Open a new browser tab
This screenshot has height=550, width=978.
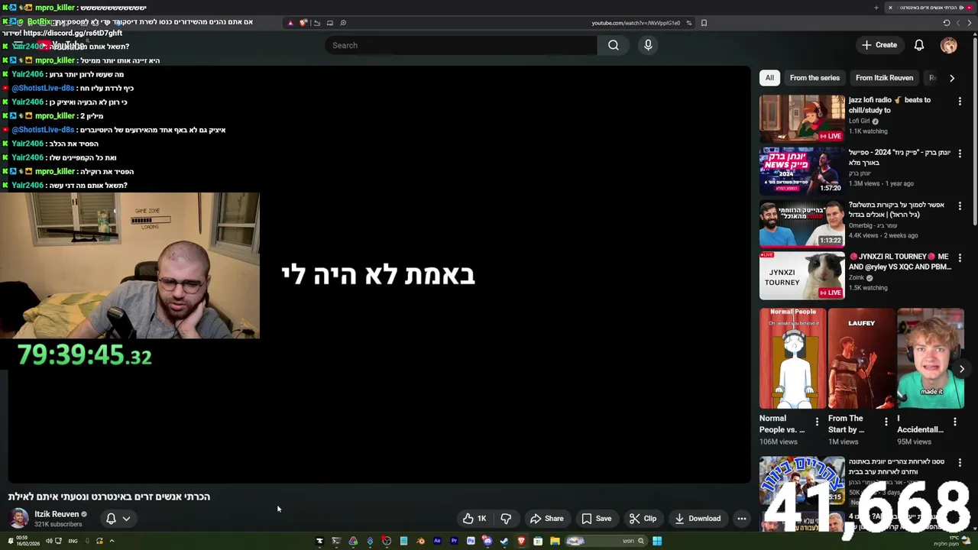876,8
